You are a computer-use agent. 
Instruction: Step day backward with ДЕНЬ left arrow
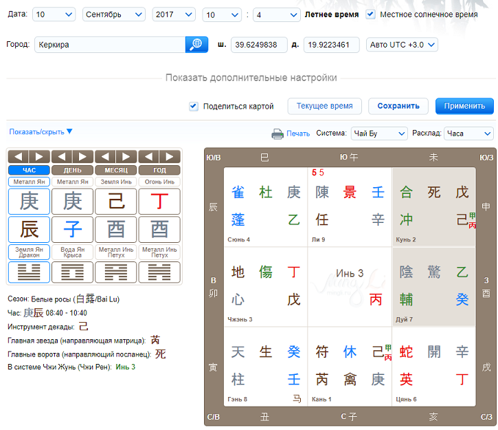(x=62, y=156)
